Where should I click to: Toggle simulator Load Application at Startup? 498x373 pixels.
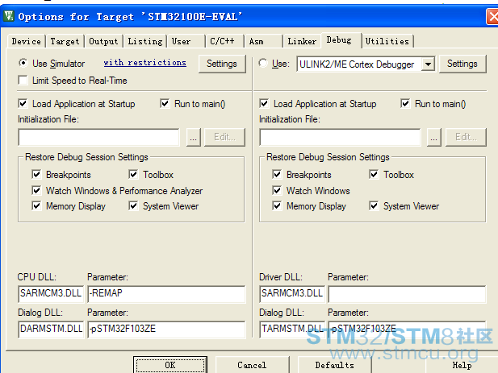tap(23, 103)
